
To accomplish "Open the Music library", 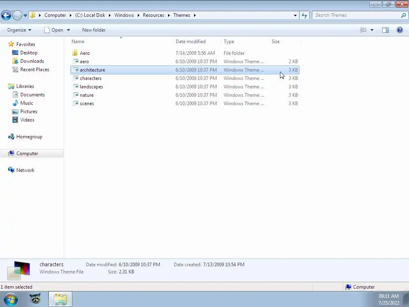I will pyautogui.click(x=27, y=103).
